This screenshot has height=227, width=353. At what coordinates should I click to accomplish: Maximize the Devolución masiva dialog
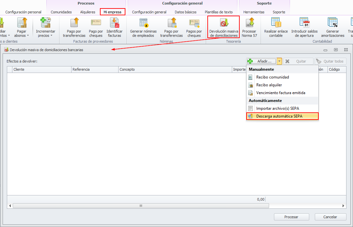pos(336,50)
